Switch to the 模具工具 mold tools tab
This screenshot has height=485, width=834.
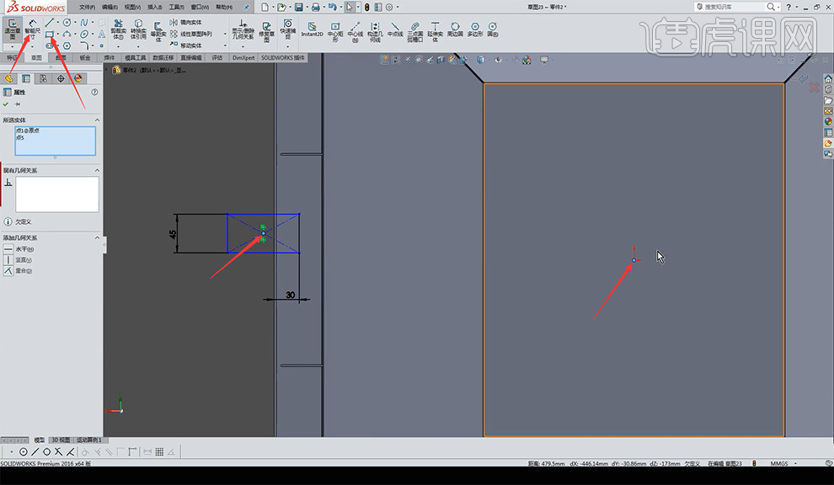pos(135,57)
